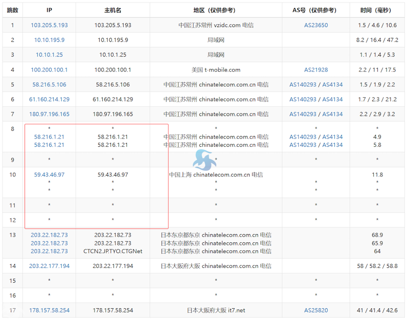Open IP link 10.10.195.9

(x=49, y=40)
